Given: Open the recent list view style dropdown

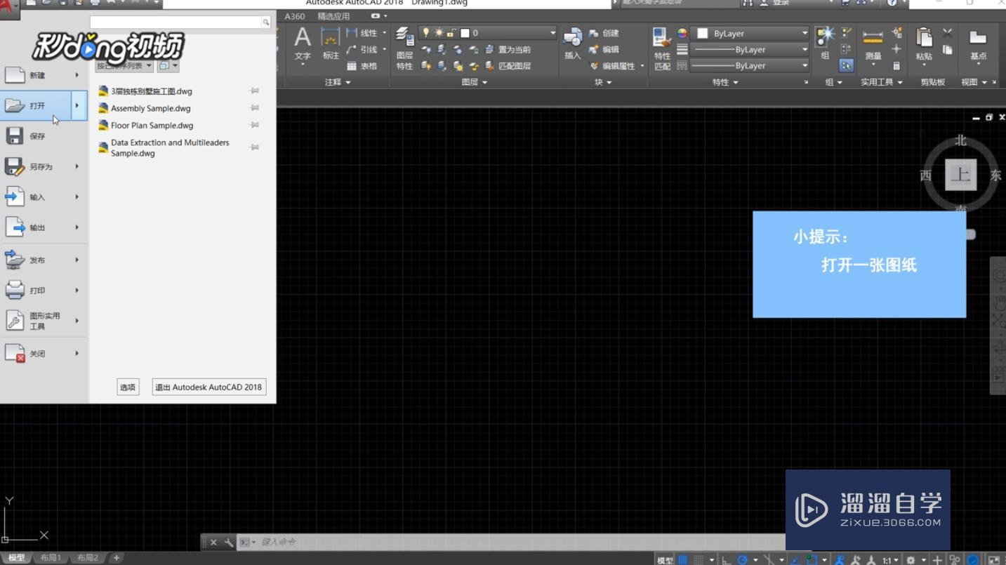Looking at the screenshot, I should (x=168, y=66).
